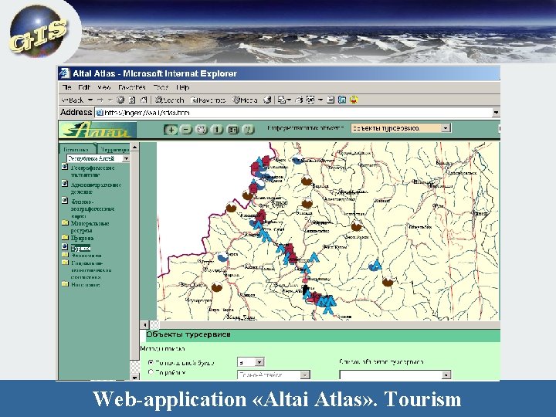This screenshot has height=417, width=556.
Task: Open the File menu
Action: point(66,87)
